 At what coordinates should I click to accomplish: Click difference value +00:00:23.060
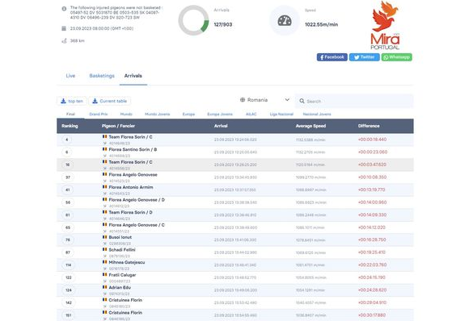pyautogui.click(x=373, y=152)
